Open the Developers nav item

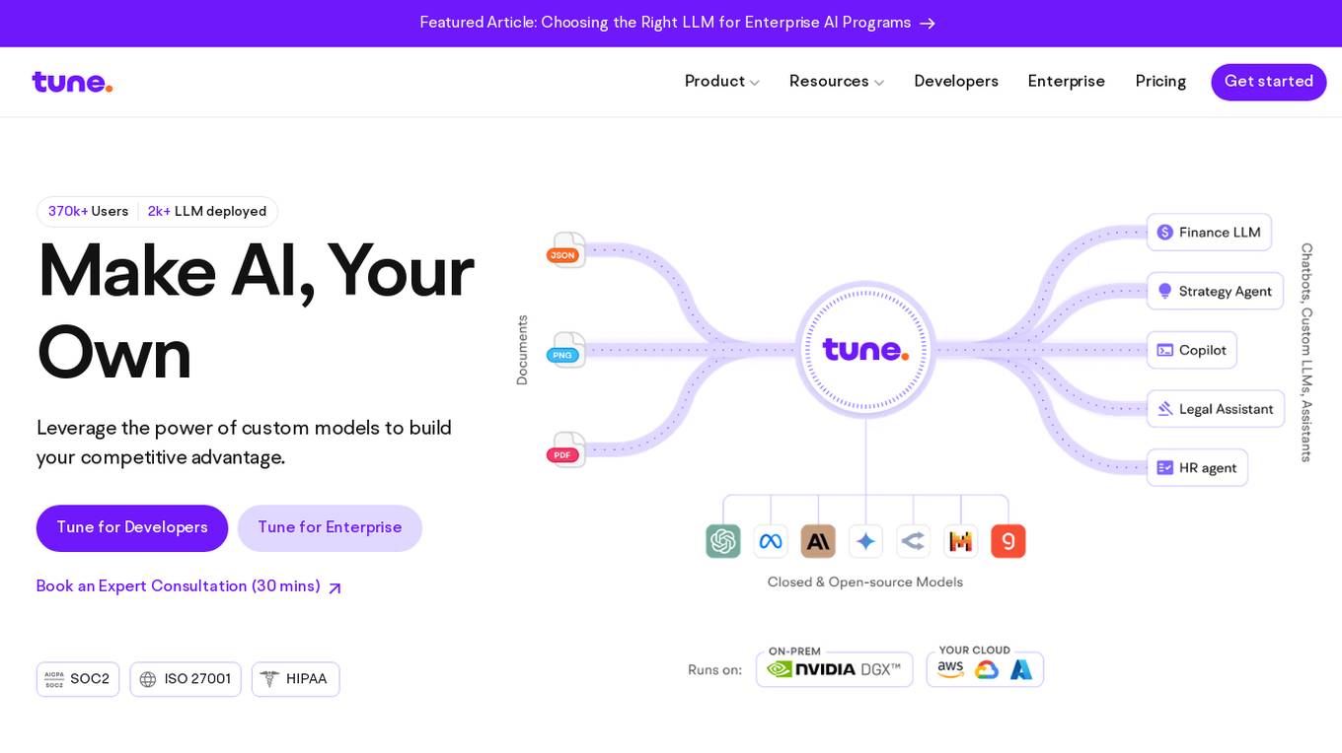pos(956,82)
